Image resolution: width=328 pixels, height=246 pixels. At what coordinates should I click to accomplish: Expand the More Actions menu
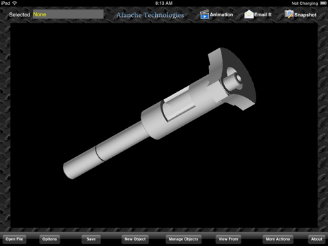277,239
